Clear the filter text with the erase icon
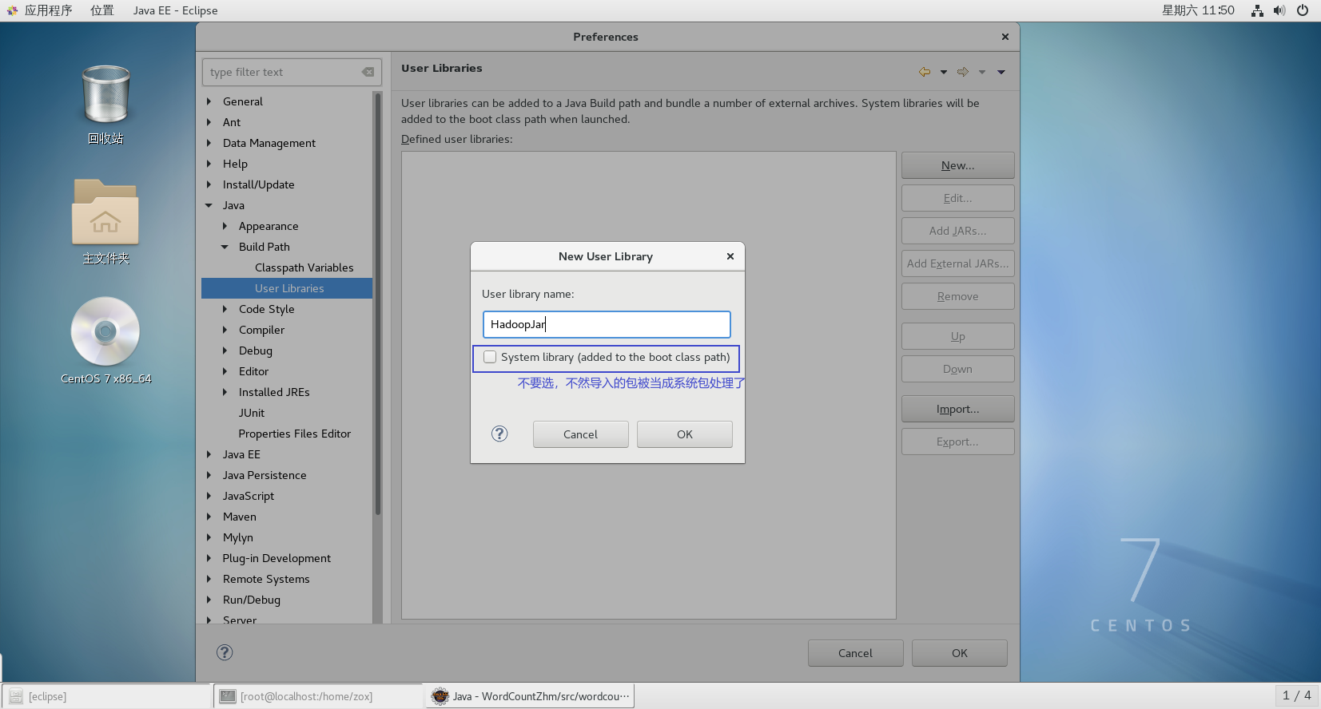The width and height of the screenshot is (1321, 709). (368, 72)
